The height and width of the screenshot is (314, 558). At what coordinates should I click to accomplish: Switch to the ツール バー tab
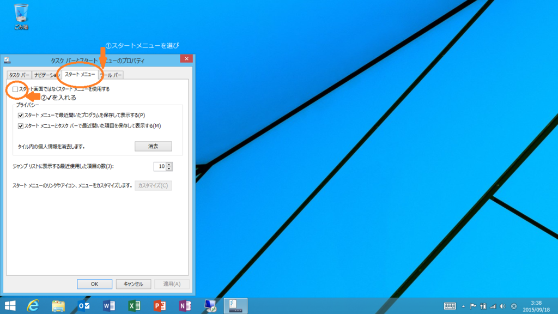click(111, 75)
